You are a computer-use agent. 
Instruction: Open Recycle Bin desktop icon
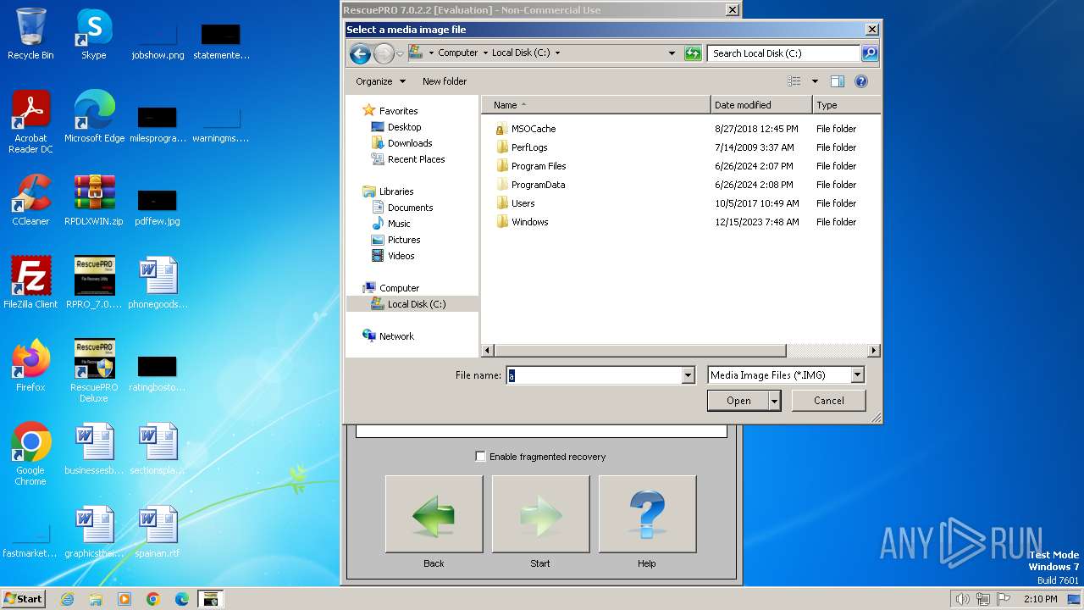30,34
